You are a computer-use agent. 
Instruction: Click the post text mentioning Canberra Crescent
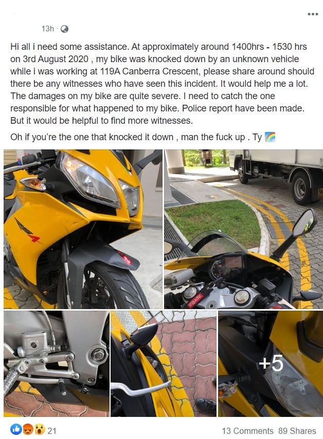163,71
